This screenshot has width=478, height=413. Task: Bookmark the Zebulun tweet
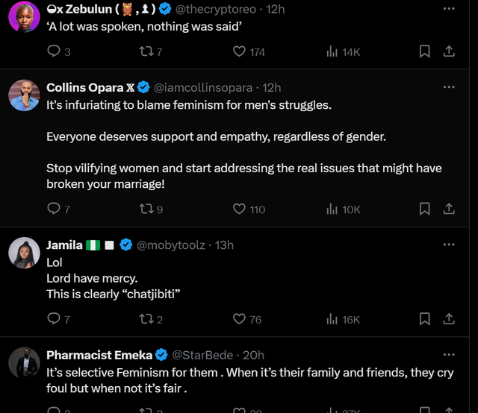pyautogui.click(x=424, y=51)
